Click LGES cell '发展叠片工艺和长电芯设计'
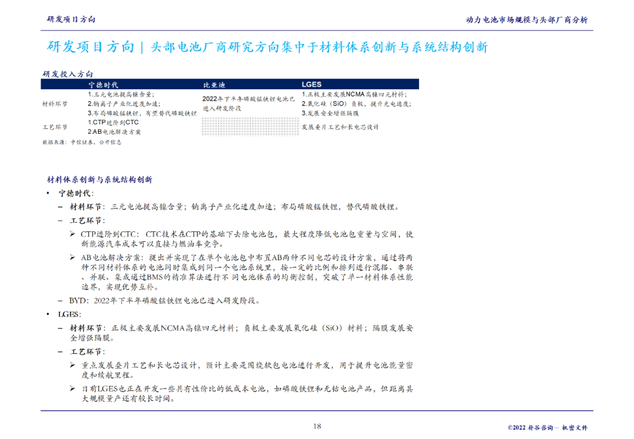Image resolution: width=634 pixels, height=439 pixels. click(x=340, y=127)
